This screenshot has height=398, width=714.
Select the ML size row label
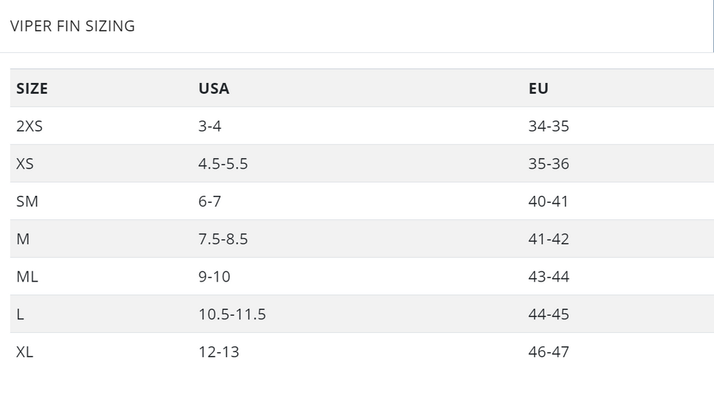[27, 277]
